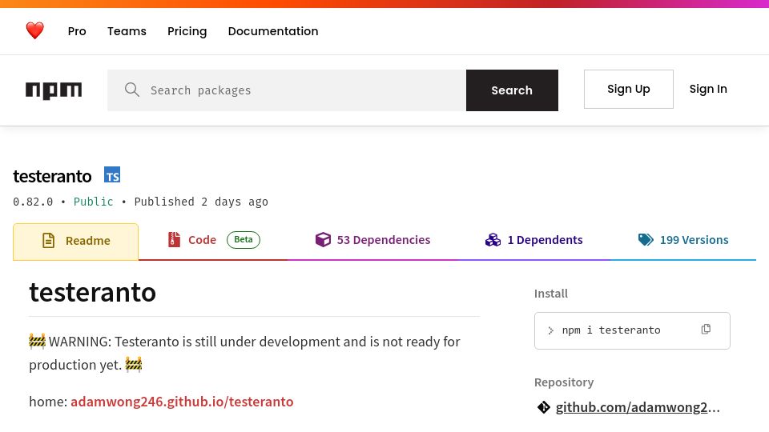Click the Code file icon
Screen dimensions: 769x432
[174, 239]
